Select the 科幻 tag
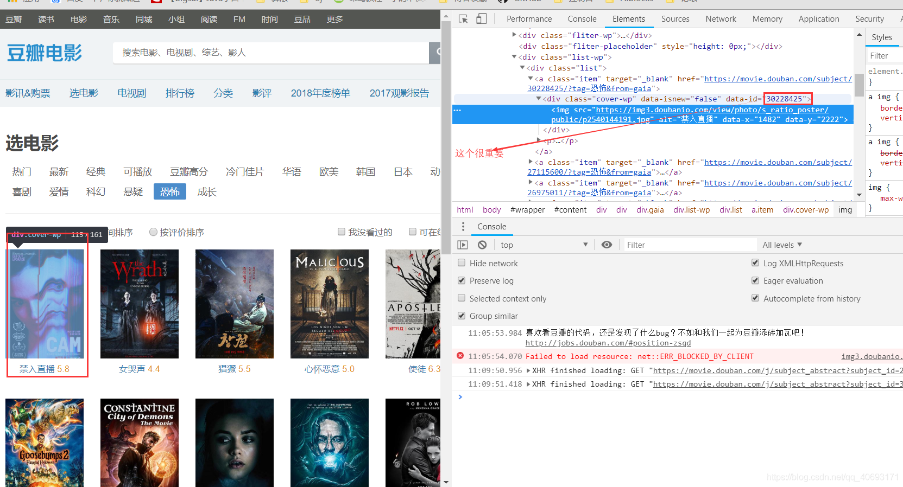Image resolution: width=903 pixels, height=487 pixels. point(96,191)
